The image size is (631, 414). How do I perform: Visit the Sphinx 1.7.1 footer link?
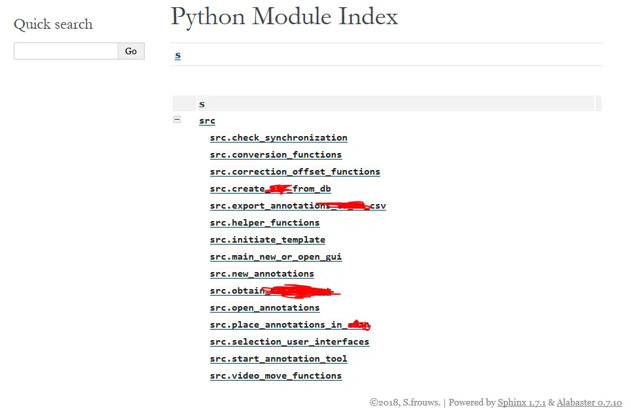(522, 403)
